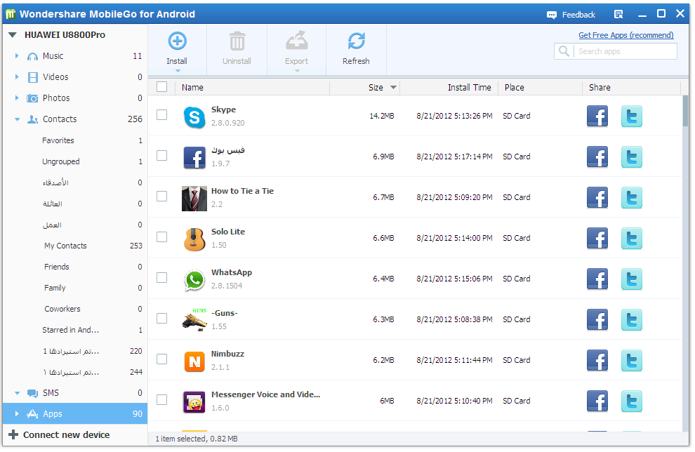This screenshot has height=452, width=695.
Task: Open the Size column sort arrow
Action: pyautogui.click(x=393, y=88)
